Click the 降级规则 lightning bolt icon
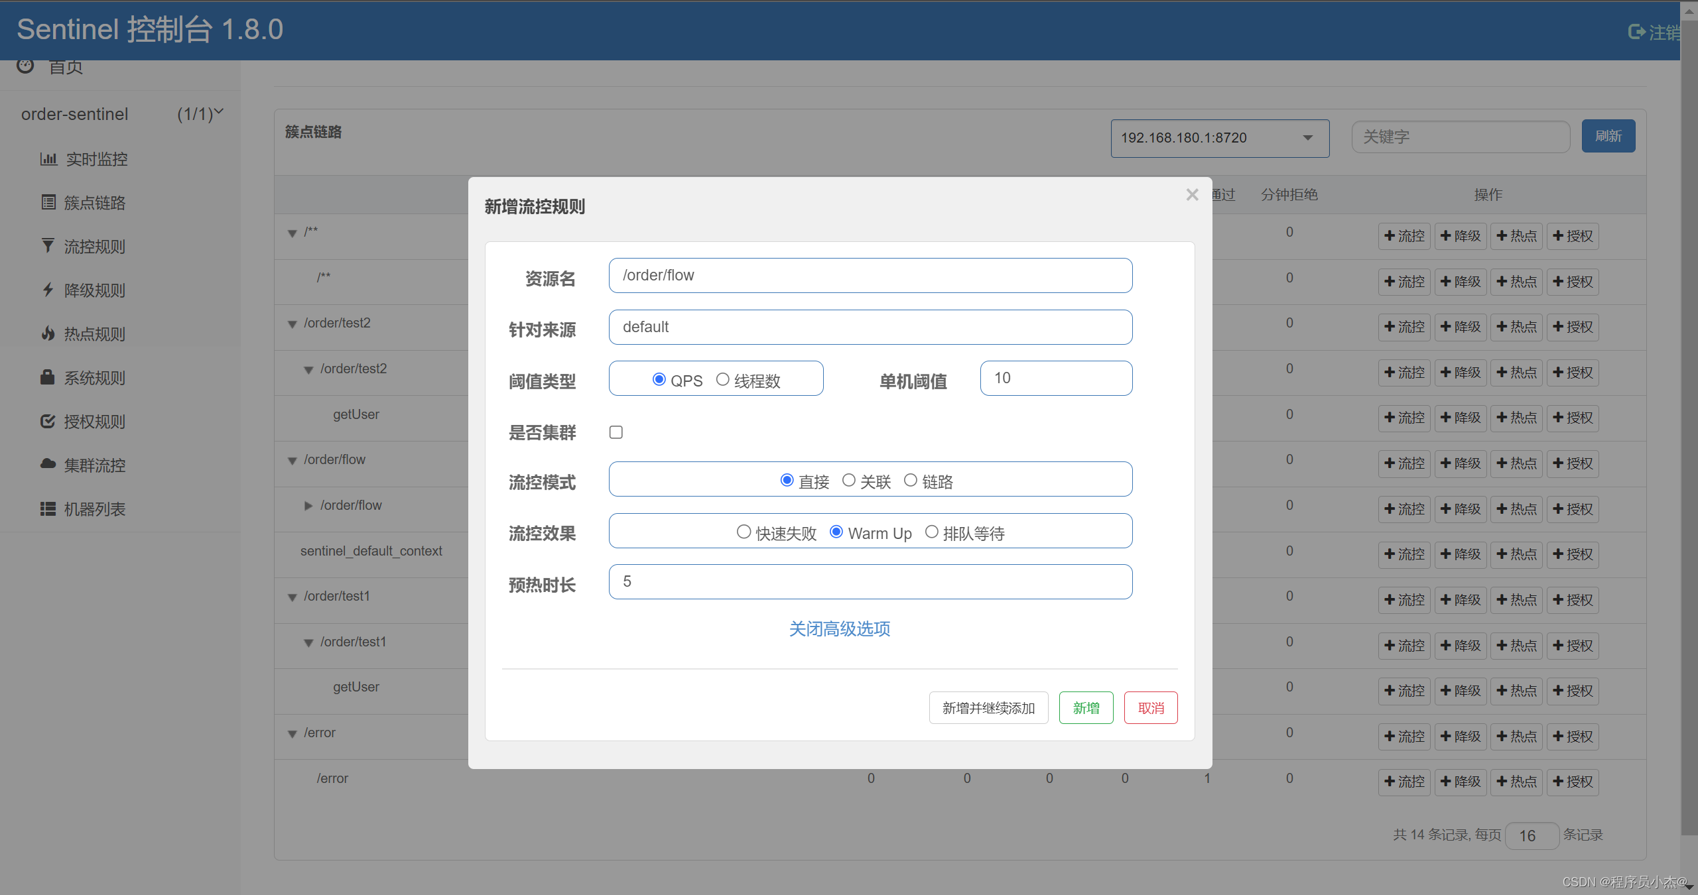 tap(48, 290)
